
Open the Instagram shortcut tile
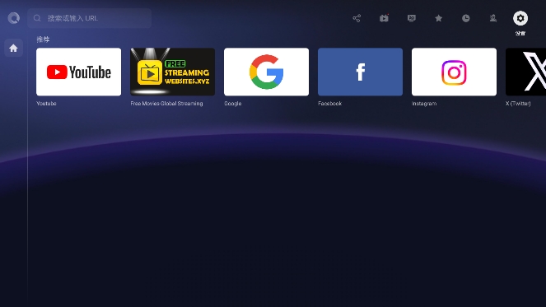[454, 72]
